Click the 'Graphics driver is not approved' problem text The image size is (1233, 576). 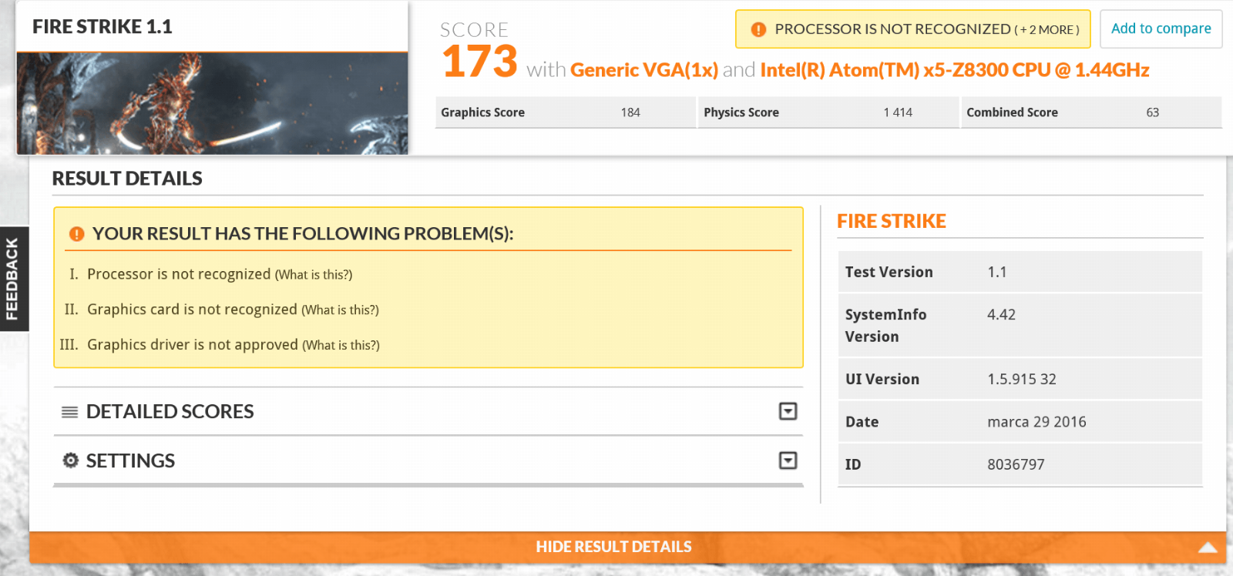[x=193, y=345]
